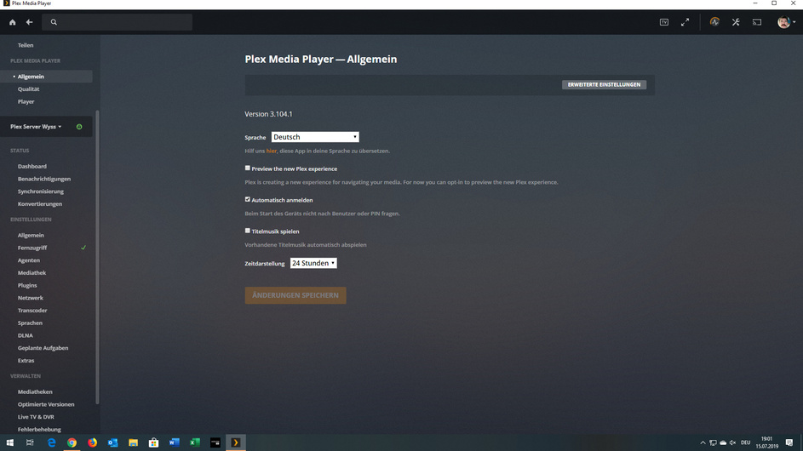Viewport: 803px width, 451px height.
Task: Select Teilen in sidebar
Action: (x=26, y=45)
